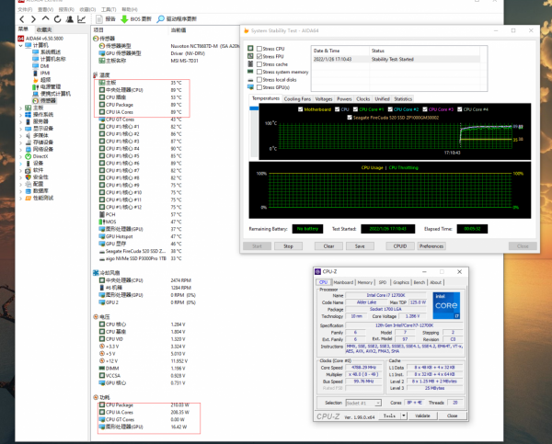Click the driver update magnifier icon
The image size is (552, 444).
pos(160,18)
